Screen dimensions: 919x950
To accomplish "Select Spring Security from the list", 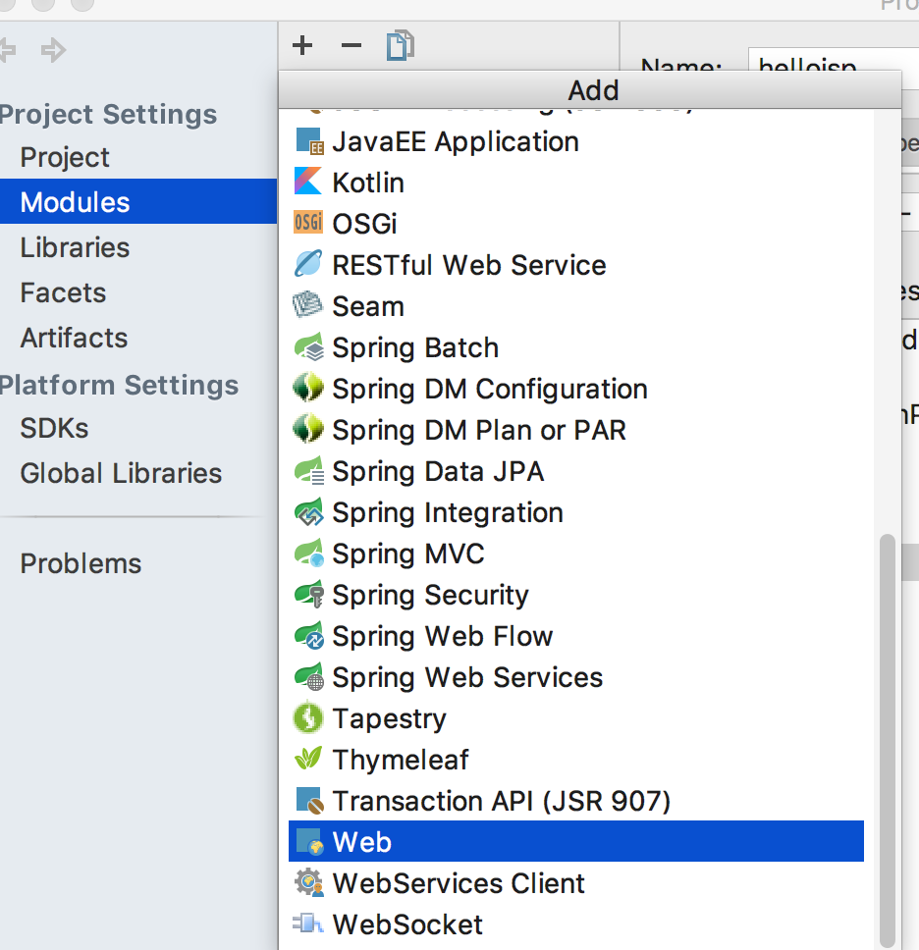I will tap(430, 595).
